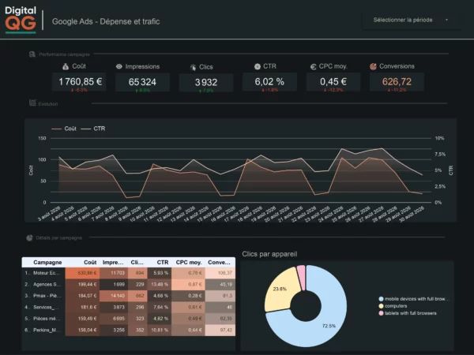Select the Clics scorecard value 3 932
The width and height of the screenshot is (474, 355).
click(x=206, y=82)
